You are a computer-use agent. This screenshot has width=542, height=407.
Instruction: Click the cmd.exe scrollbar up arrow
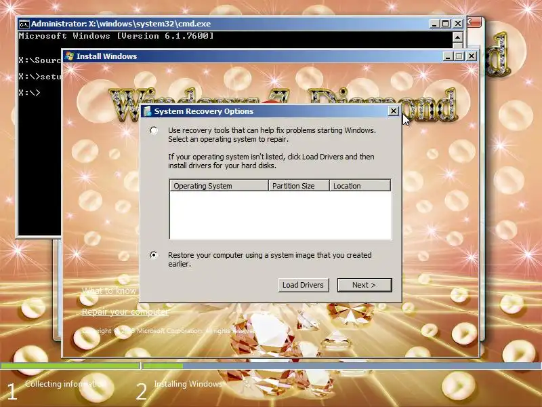click(458, 37)
